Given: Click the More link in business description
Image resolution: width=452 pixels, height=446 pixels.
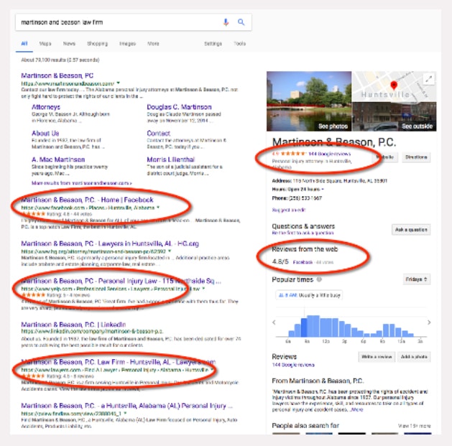Looking at the screenshot, I should tap(357, 409).
